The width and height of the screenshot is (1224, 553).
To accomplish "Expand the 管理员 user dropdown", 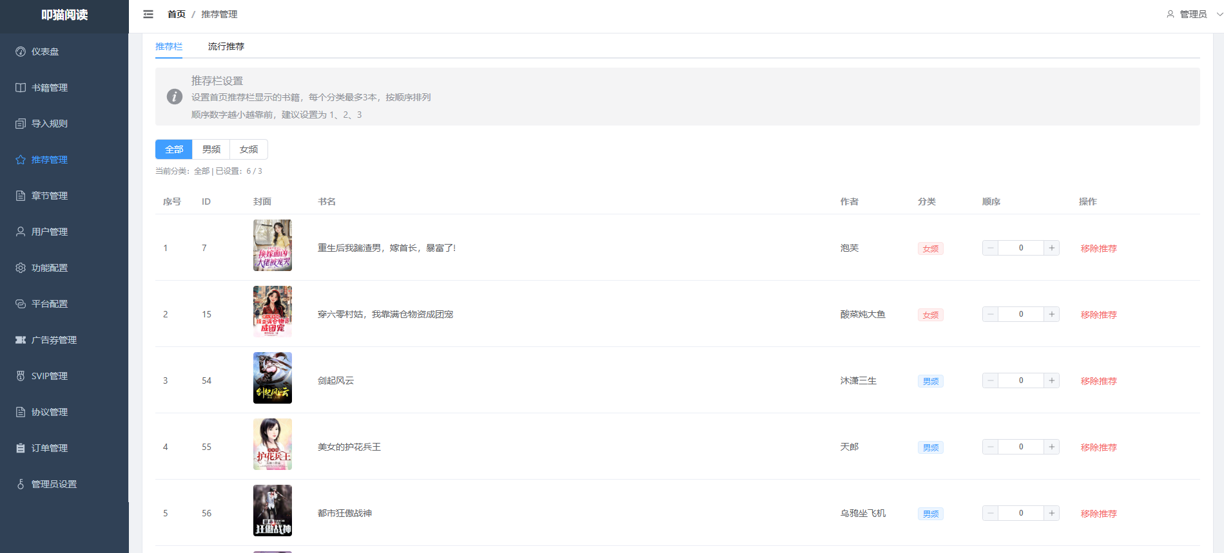I will (1194, 14).
